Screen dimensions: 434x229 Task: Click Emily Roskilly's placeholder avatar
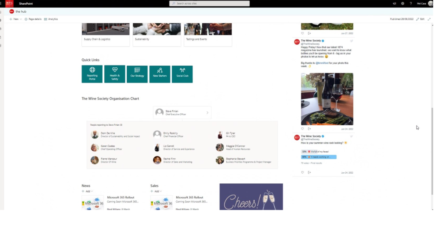[x=157, y=135]
